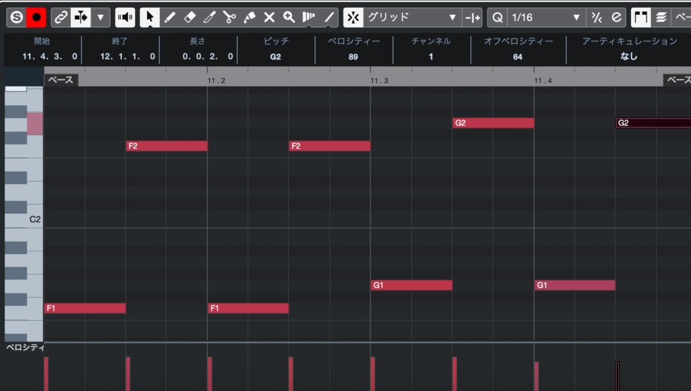Toggle Solo Editor button
Screen dimensions: 691x391
tap(16, 17)
